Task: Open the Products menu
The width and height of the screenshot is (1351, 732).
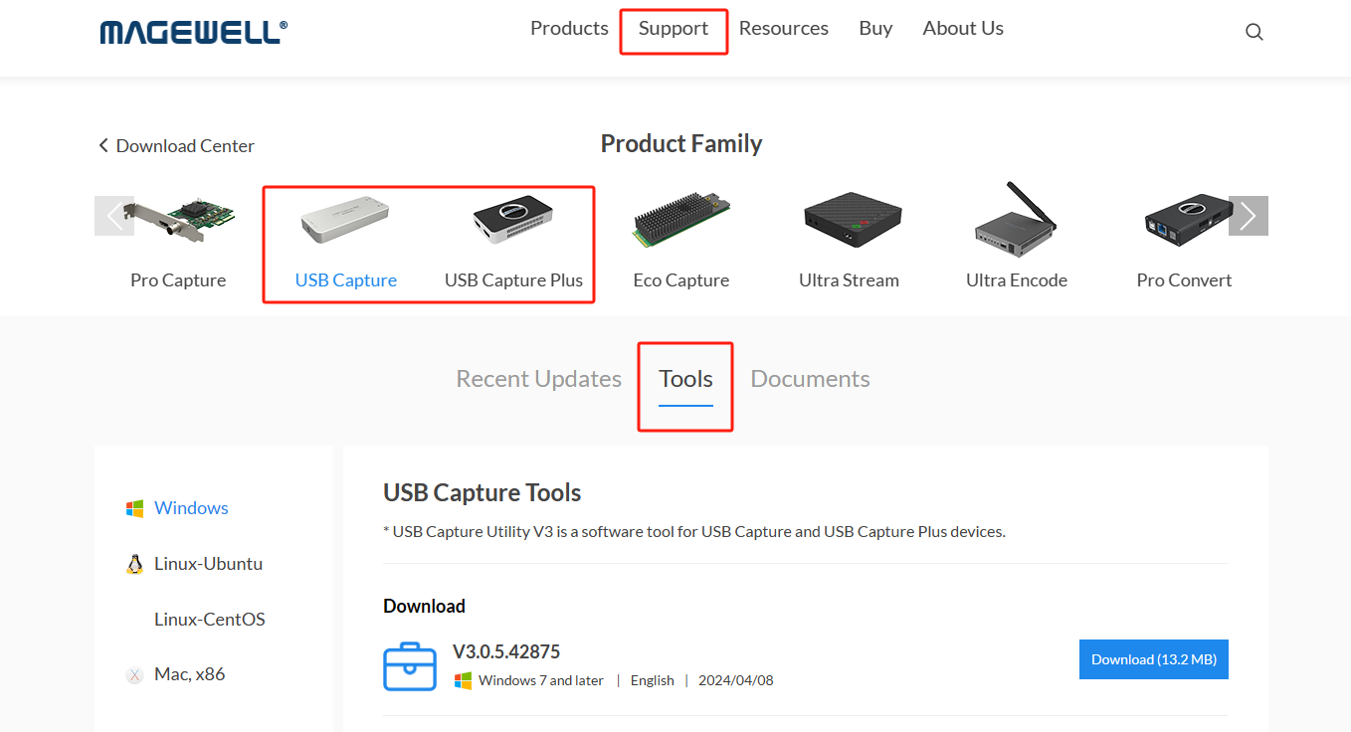Action: coord(569,28)
